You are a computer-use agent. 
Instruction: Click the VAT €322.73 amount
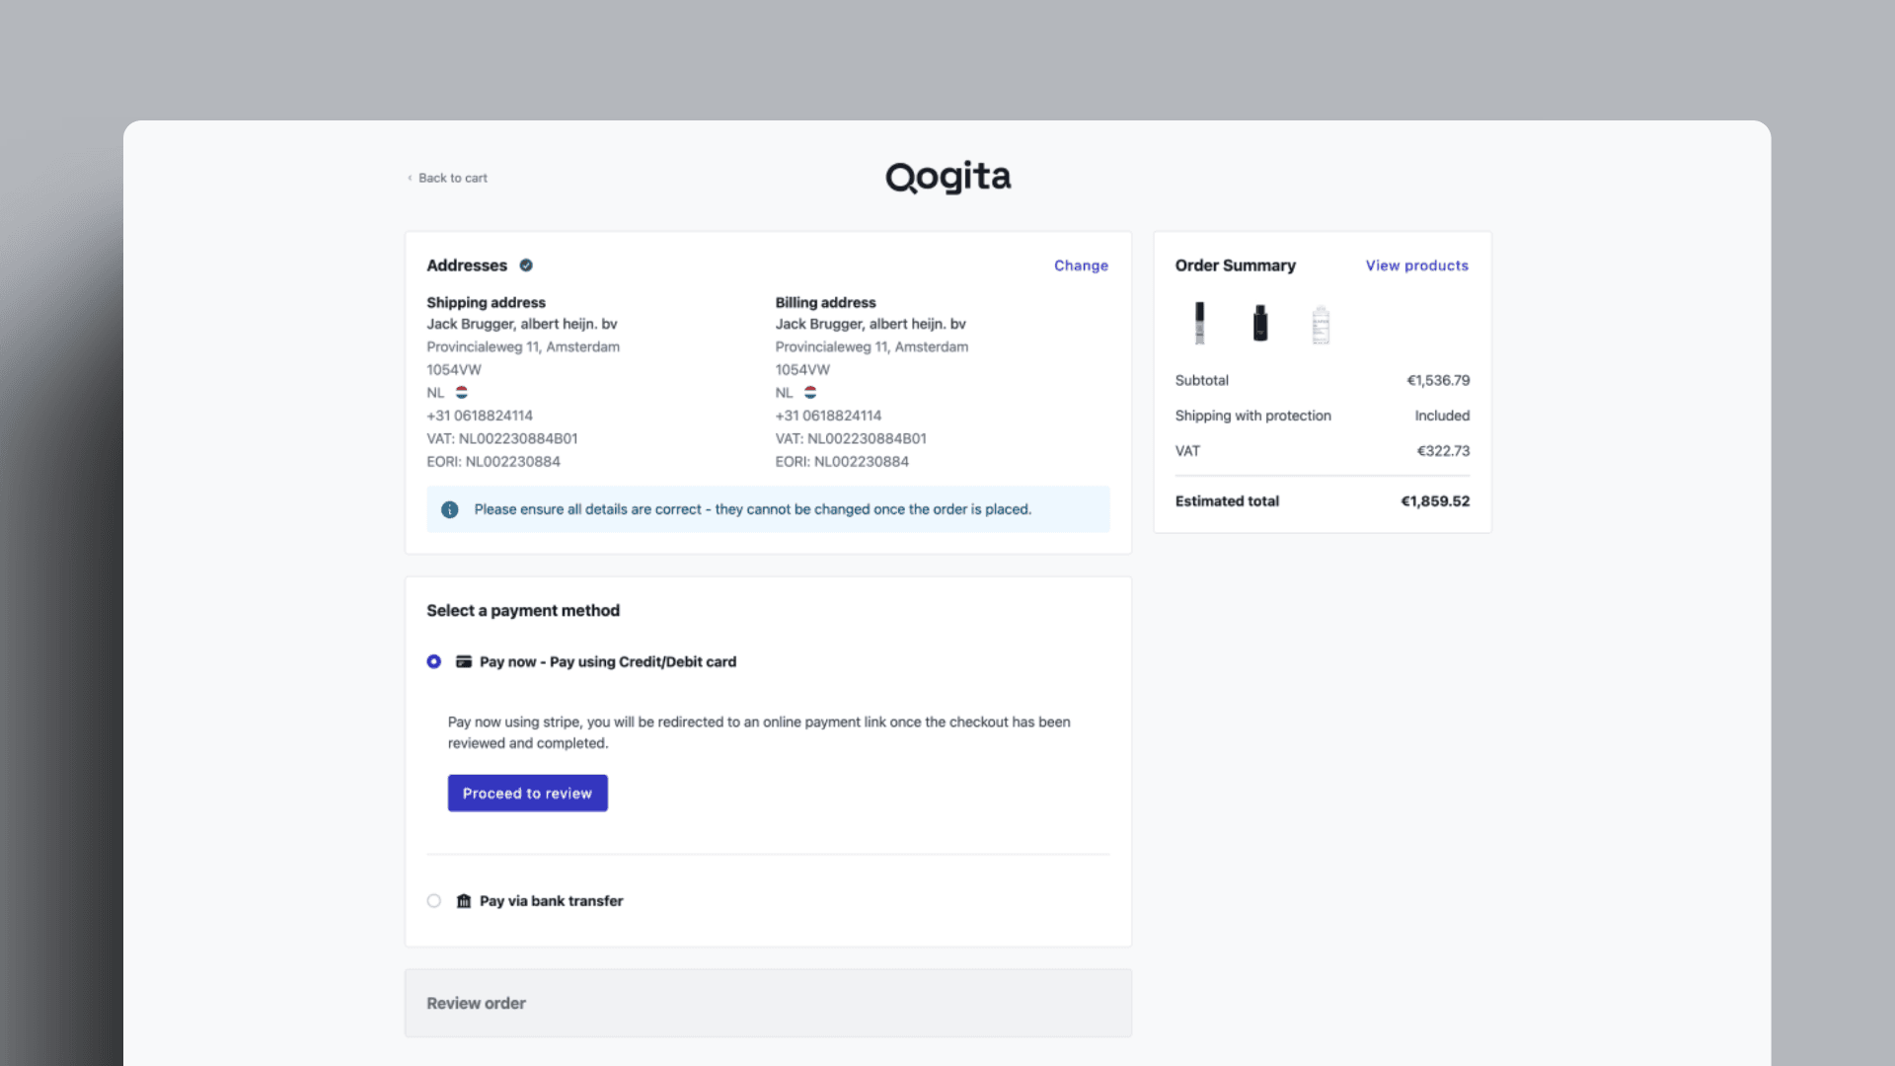[x=1443, y=451]
